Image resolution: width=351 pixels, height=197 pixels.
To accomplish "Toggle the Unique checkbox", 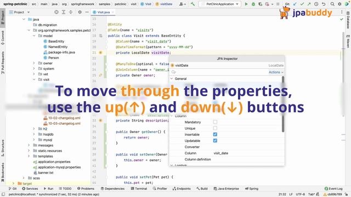I will pyautogui.click(x=215, y=128).
